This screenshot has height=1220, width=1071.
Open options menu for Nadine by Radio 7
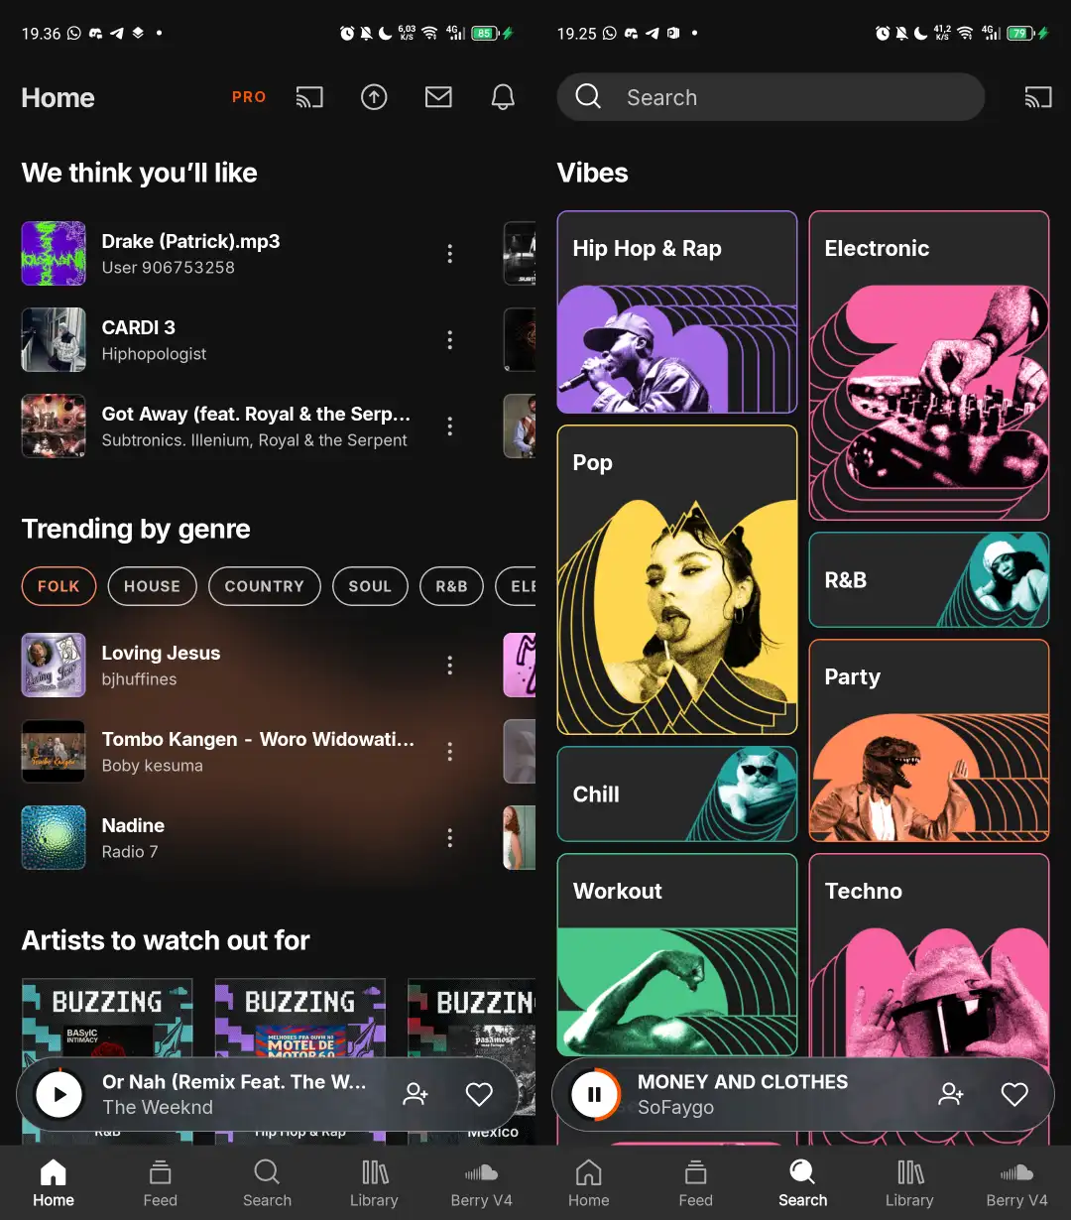449,837
